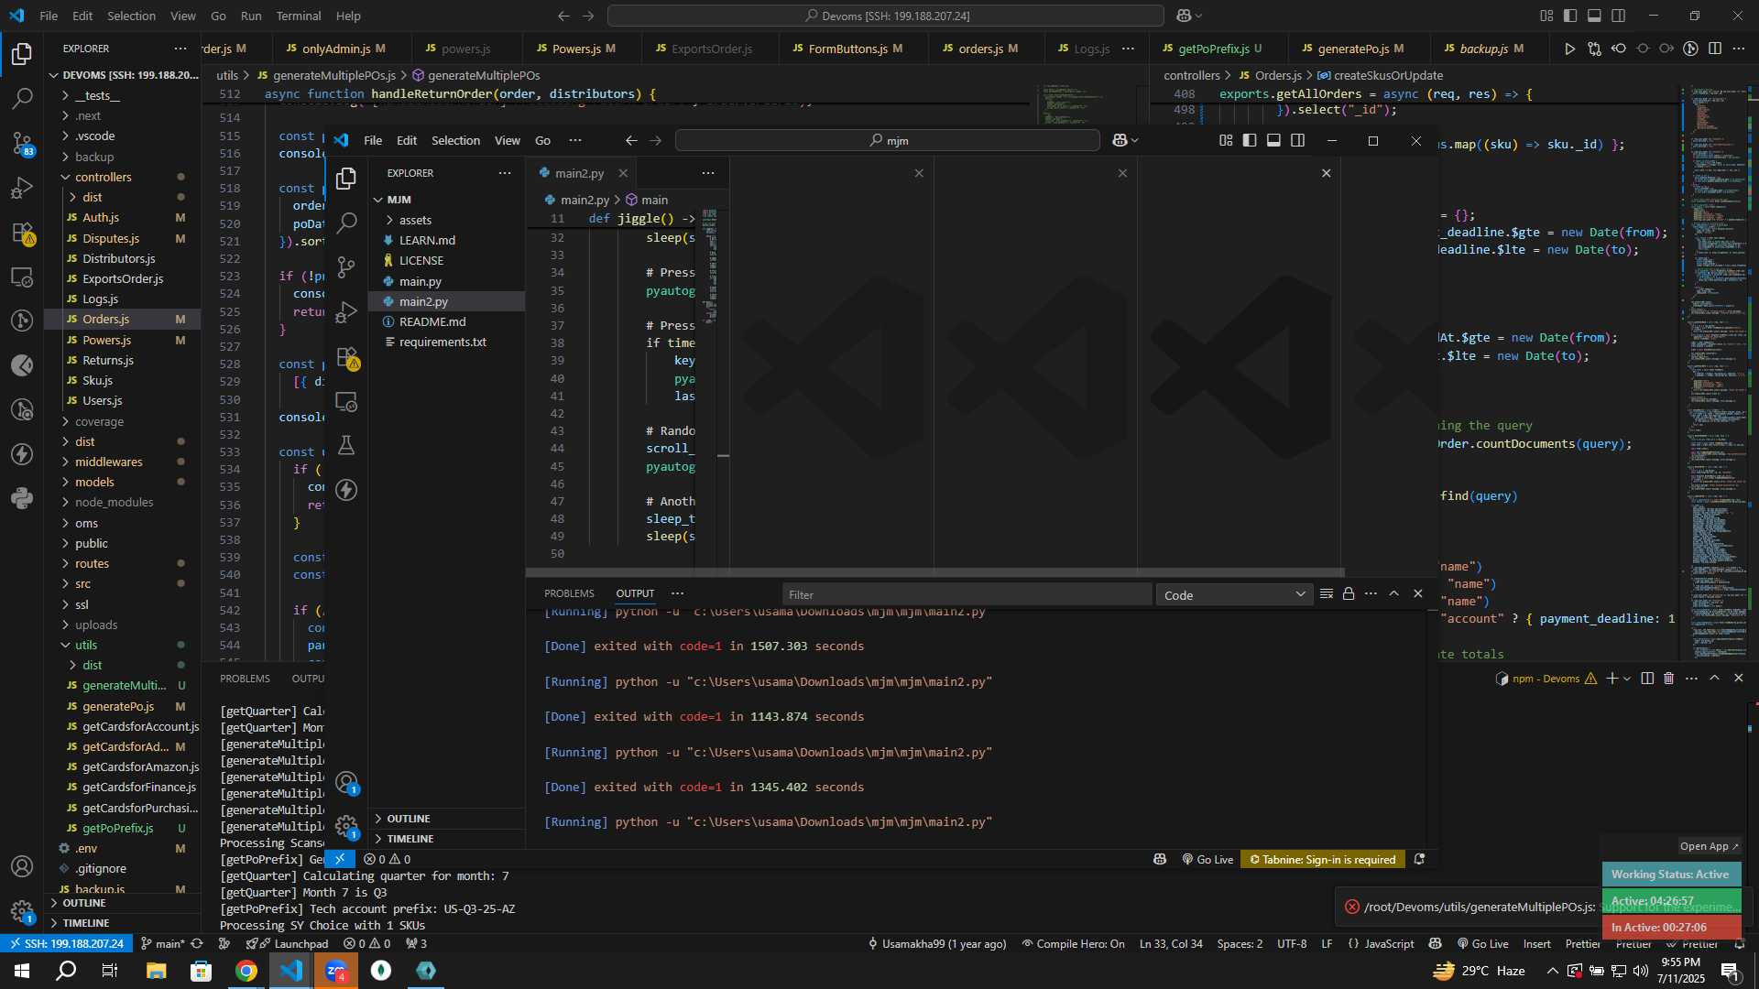Click the mjm editor horizontal scrollbar
This screenshot has height=989, width=1759.
point(934,572)
